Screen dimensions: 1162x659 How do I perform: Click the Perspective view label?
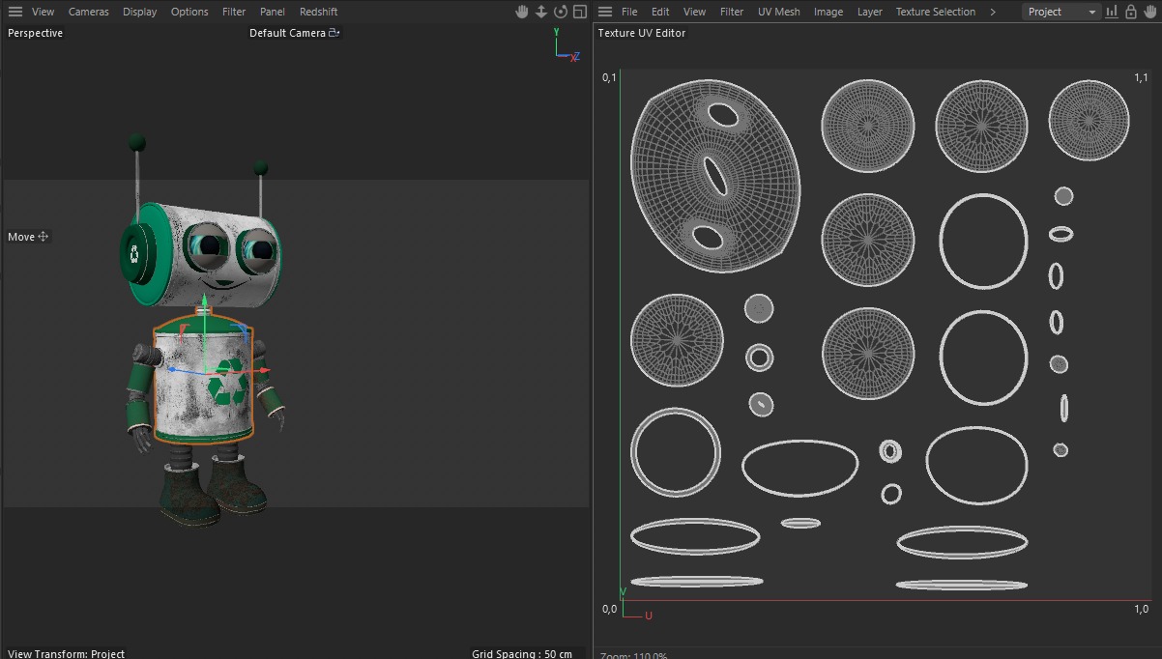pos(36,33)
